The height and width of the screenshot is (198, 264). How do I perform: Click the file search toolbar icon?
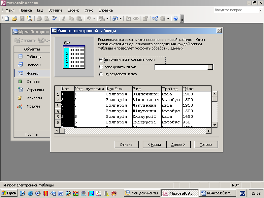click(30, 18)
